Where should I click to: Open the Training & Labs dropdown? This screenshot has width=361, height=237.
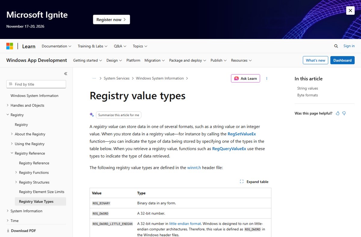[93, 46]
